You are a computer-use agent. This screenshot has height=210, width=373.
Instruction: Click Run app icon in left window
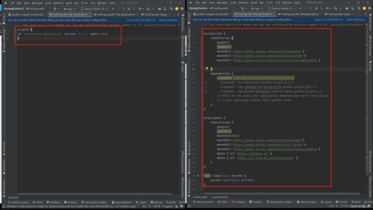[113, 9]
